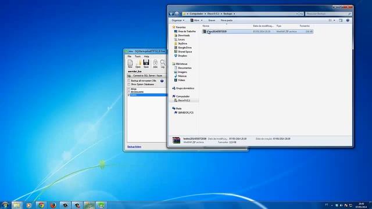The image size is (372, 209).
Task: Select Computador in Explorer sidebar
Action: coord(181,96)
